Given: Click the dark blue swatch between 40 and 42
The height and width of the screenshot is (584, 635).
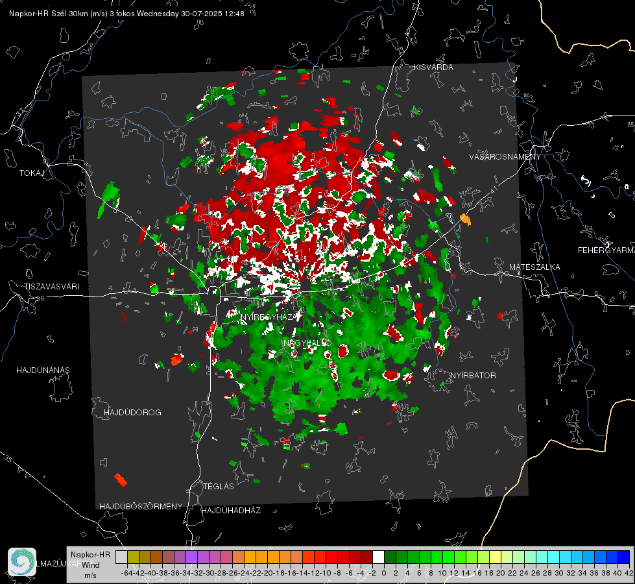Looking at the screenshot, I should [623, 557].
